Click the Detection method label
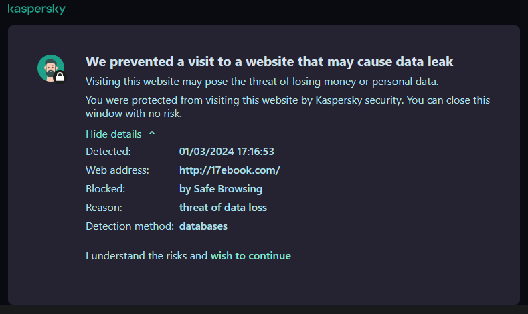Viewport: 528px width, 314px height. coord(130,226)
